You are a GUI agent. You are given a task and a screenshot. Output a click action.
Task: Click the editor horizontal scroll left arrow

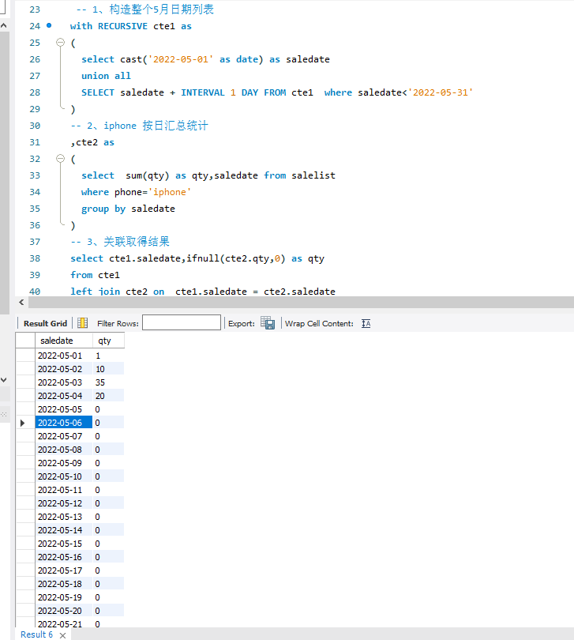pyautogui.click(x=21, y=302)
